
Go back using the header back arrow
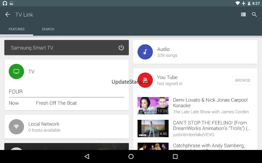pyautogui.click(x=7, y=15)
